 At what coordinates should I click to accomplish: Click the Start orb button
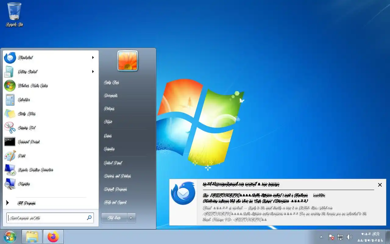click(x=10, y=237)
